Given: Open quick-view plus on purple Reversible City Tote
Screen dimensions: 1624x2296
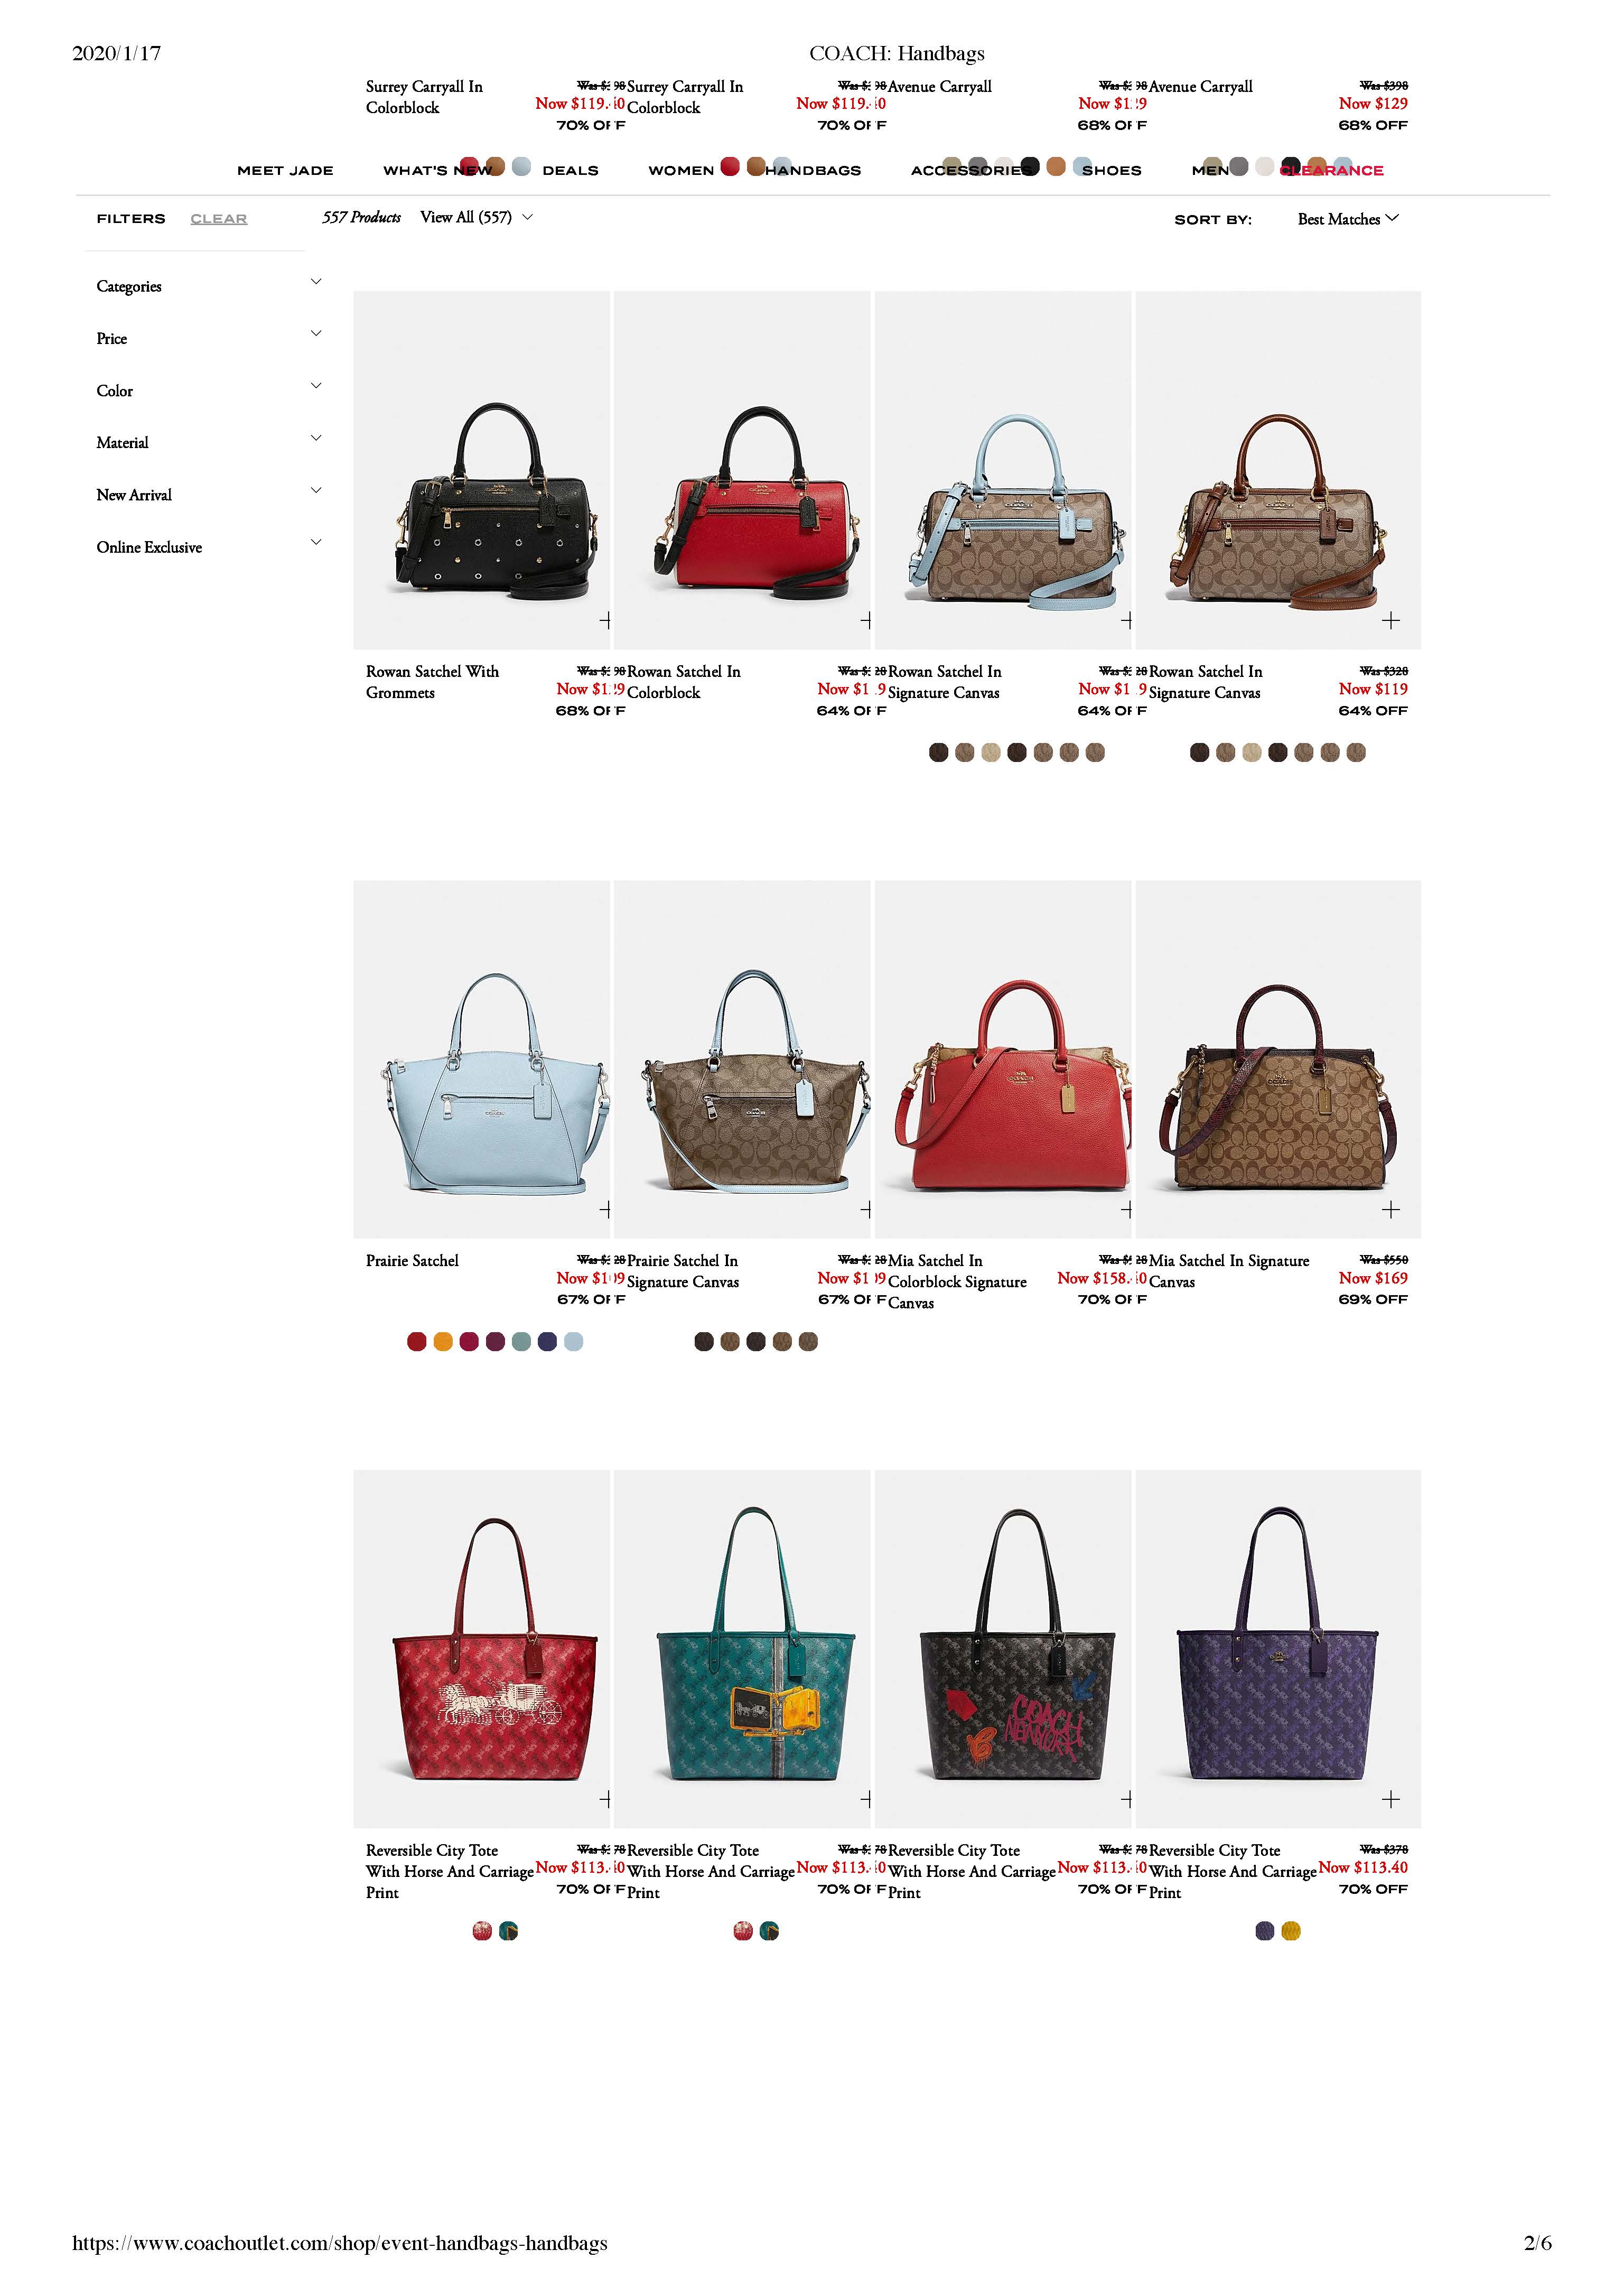Looking at the screenshot, I should point(1390,1799).
